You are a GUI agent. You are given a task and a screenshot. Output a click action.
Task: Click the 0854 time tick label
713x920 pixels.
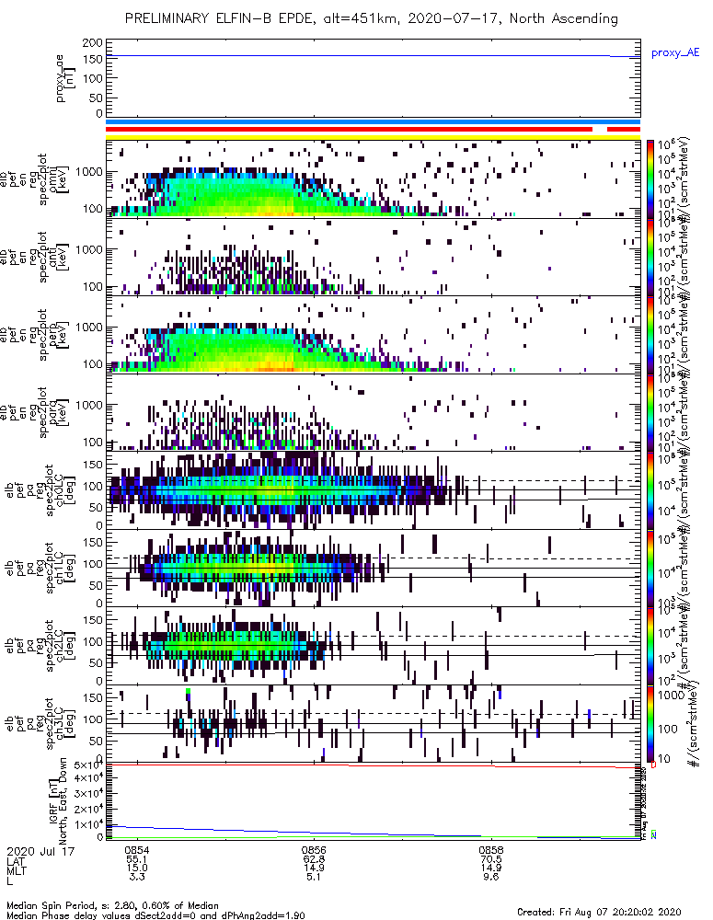pyautogui.click(x=137, y=849)
